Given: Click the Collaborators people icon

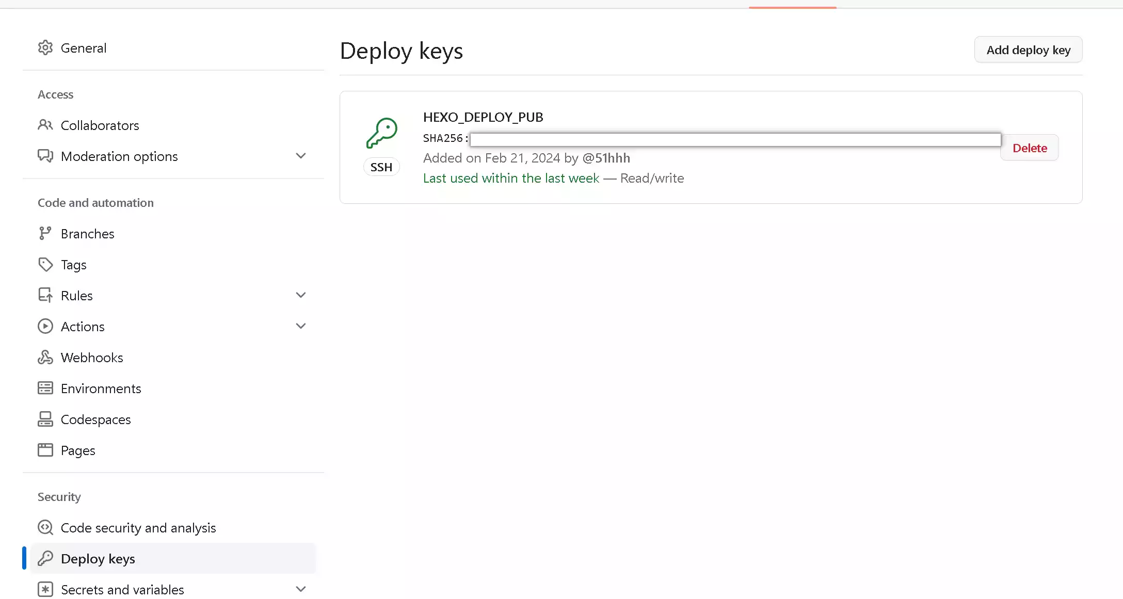Looking at the screenshot, I should [45, 125].
